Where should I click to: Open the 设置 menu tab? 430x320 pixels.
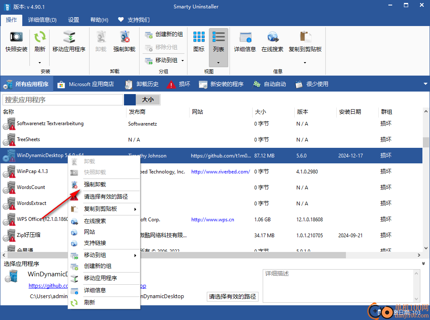pyautogui.click(x=74, y=20)
